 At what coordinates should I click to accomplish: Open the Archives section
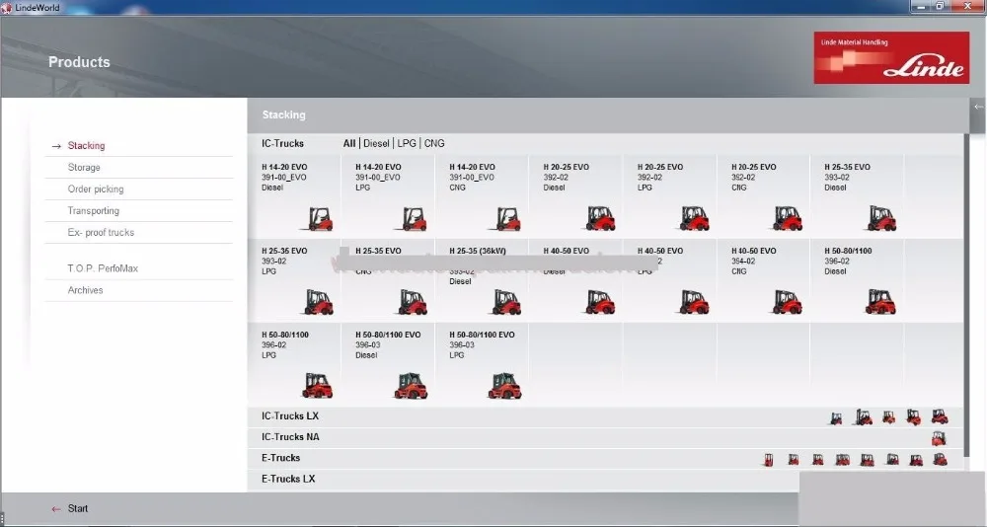pyautogui.click(x=85, y=290)
